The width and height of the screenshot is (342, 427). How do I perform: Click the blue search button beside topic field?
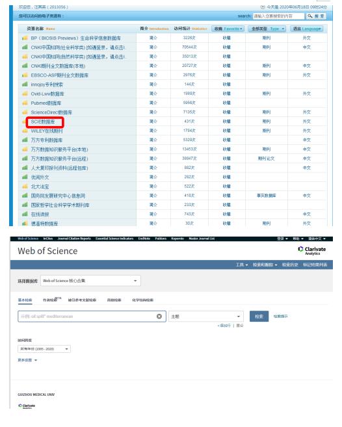coord(259,316)
